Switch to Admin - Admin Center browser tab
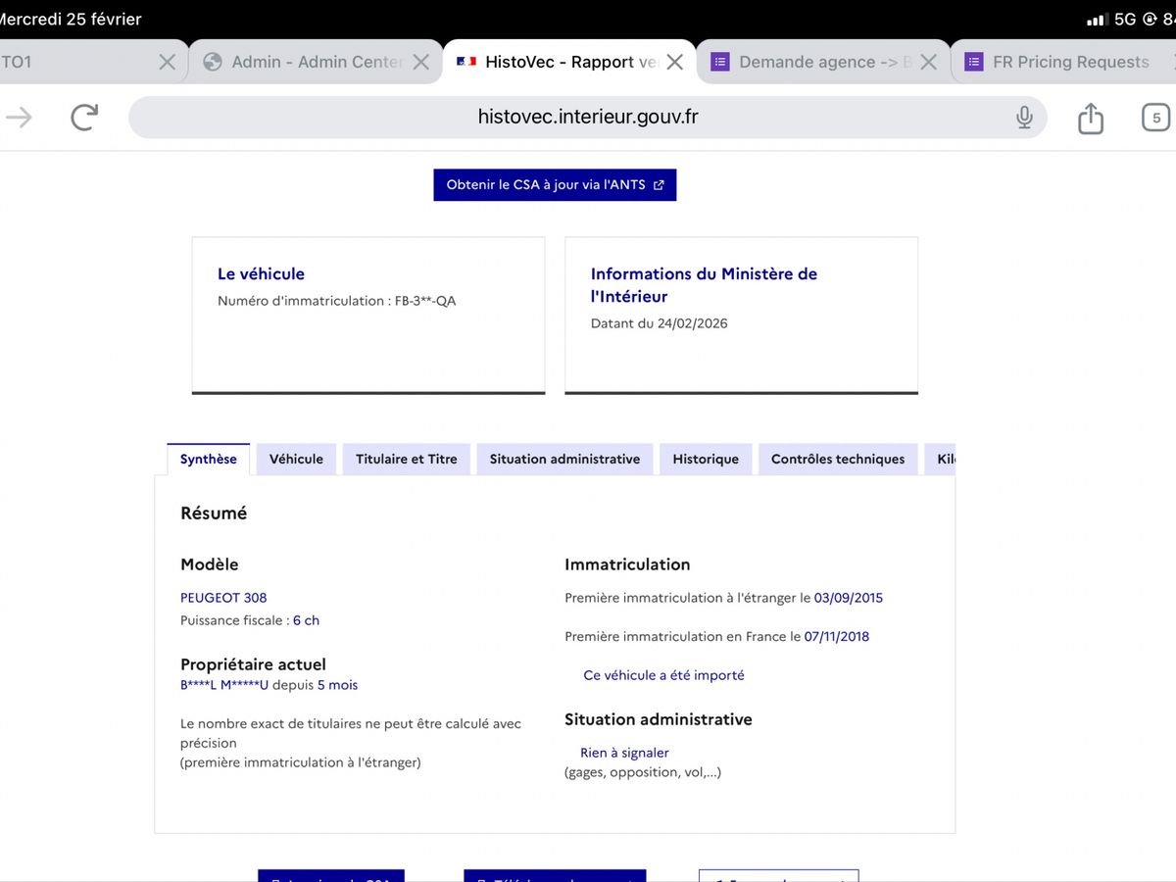Image resolution: width=1176 pixels, height=882 pixels. [x=316, y=62]
